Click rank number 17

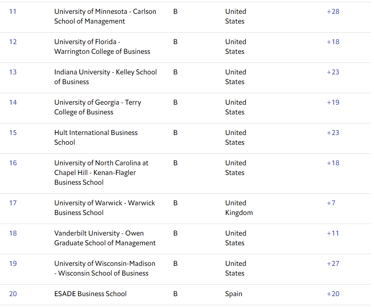tap(13, 203)
